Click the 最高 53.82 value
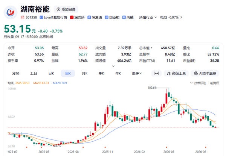 point(83,48)
